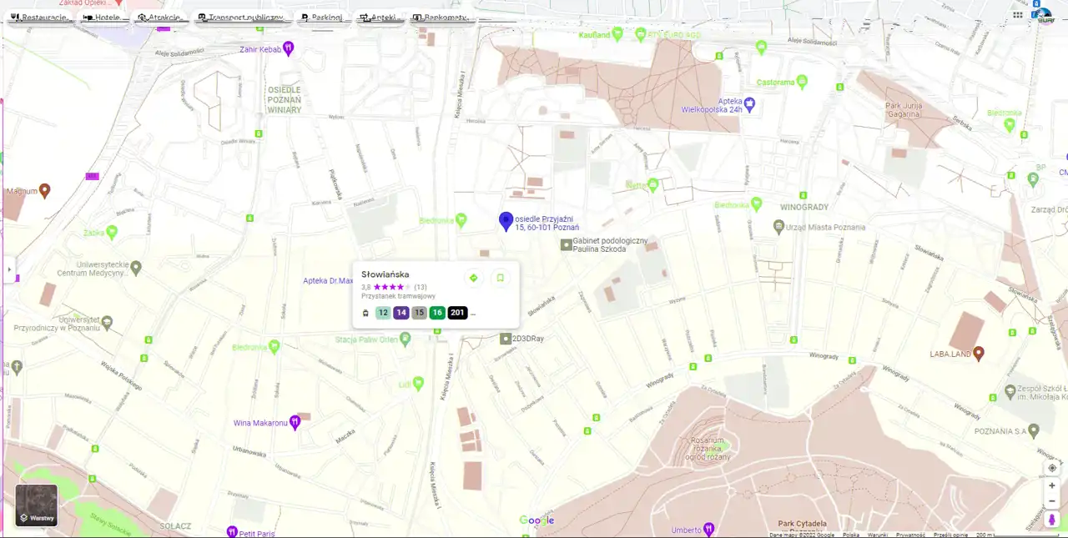
Task: Open Gabinet podologiczny Paulina Szkoda marker
Action: (567, 244)
